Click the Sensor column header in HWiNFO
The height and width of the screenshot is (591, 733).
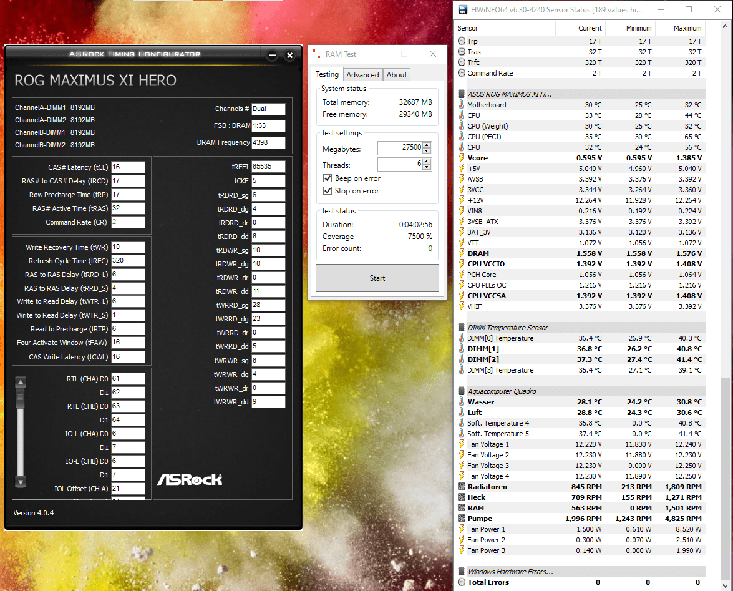click(x=506, y=28)
